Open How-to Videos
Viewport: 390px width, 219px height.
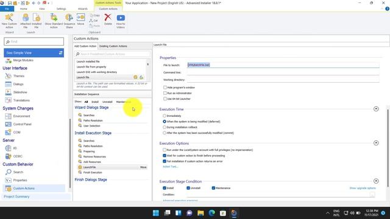pyautogui.click(x=121, y=21)
